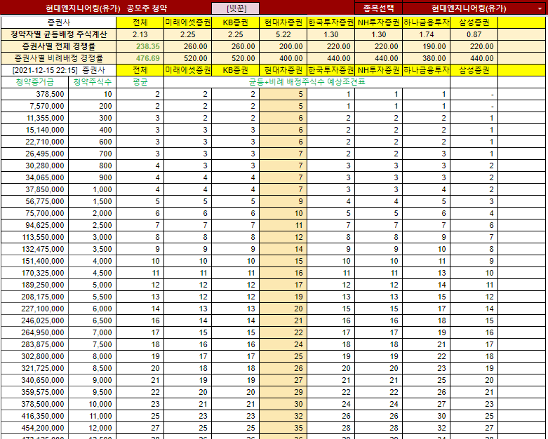The width and height of the screenshot is (548, 439).
Task: Select the 11,355,000 deposit cell
Action: [x=35, y=118]
